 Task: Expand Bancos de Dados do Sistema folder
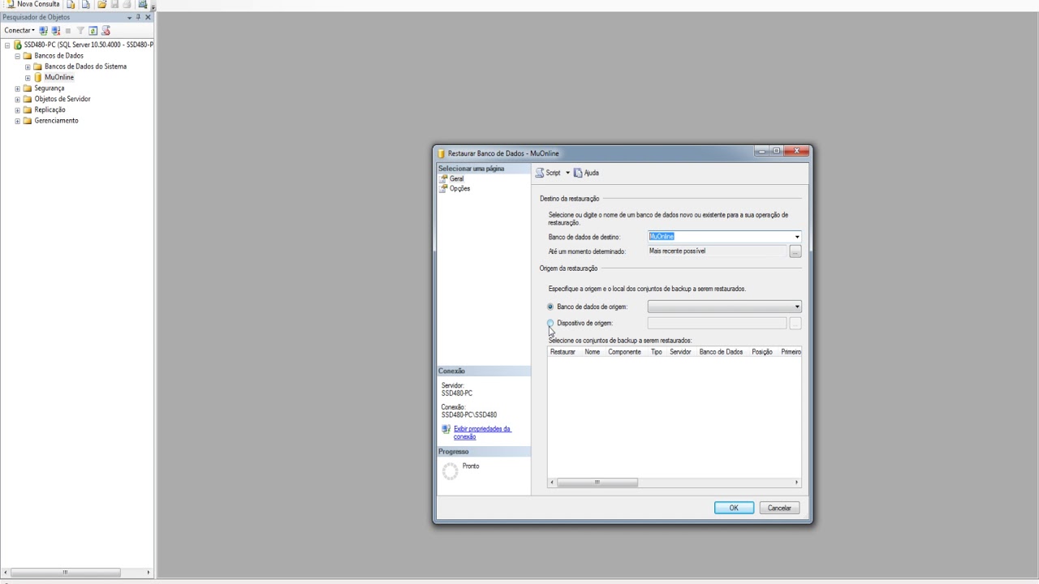[x=28, y=67]
